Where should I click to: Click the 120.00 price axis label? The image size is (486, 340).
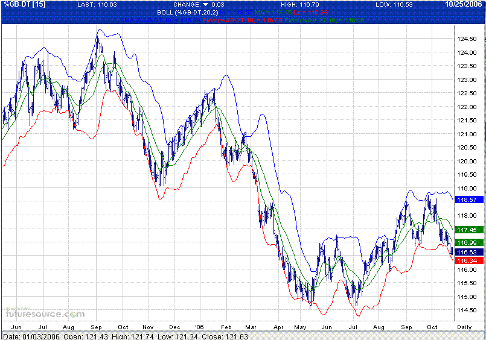point(467,161)
